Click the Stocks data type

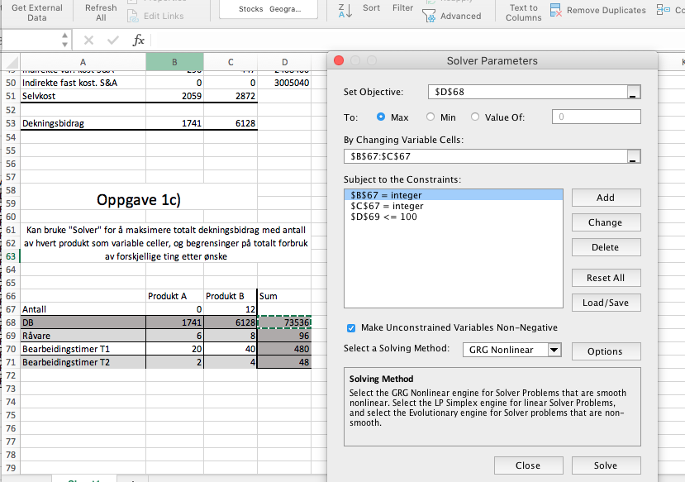250,9
